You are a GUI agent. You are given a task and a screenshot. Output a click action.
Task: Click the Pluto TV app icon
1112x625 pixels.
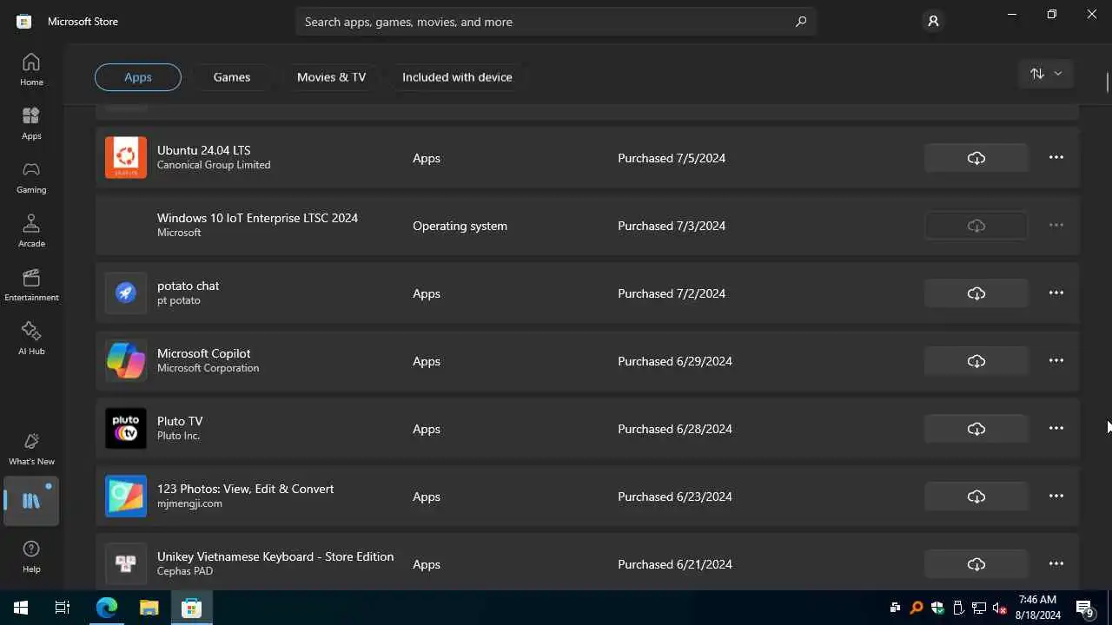coord(126,428)
